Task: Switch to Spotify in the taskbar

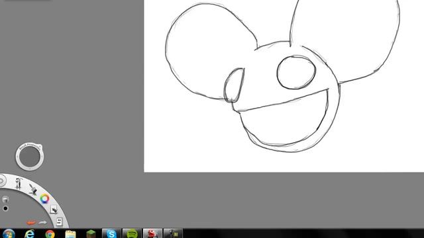Action: pyautogui.click(x=132, y=233)
